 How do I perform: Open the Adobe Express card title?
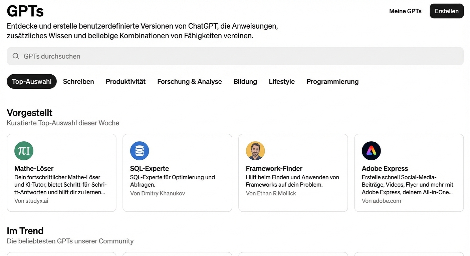(385, 168)
